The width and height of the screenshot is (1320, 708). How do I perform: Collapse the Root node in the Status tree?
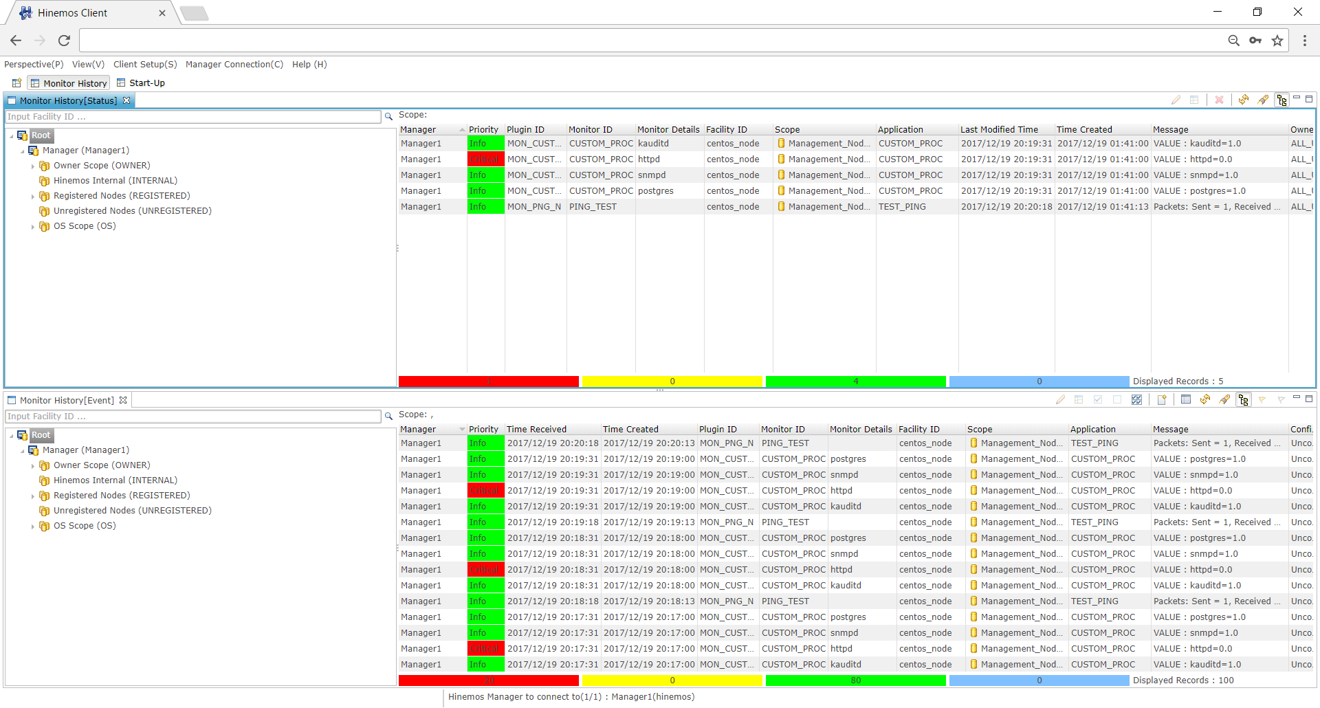click(12, 136)
